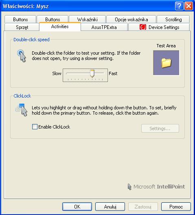The image size is (195, 215).
Task: Click the question mark help icon in title bar
Action: [179, 6]
